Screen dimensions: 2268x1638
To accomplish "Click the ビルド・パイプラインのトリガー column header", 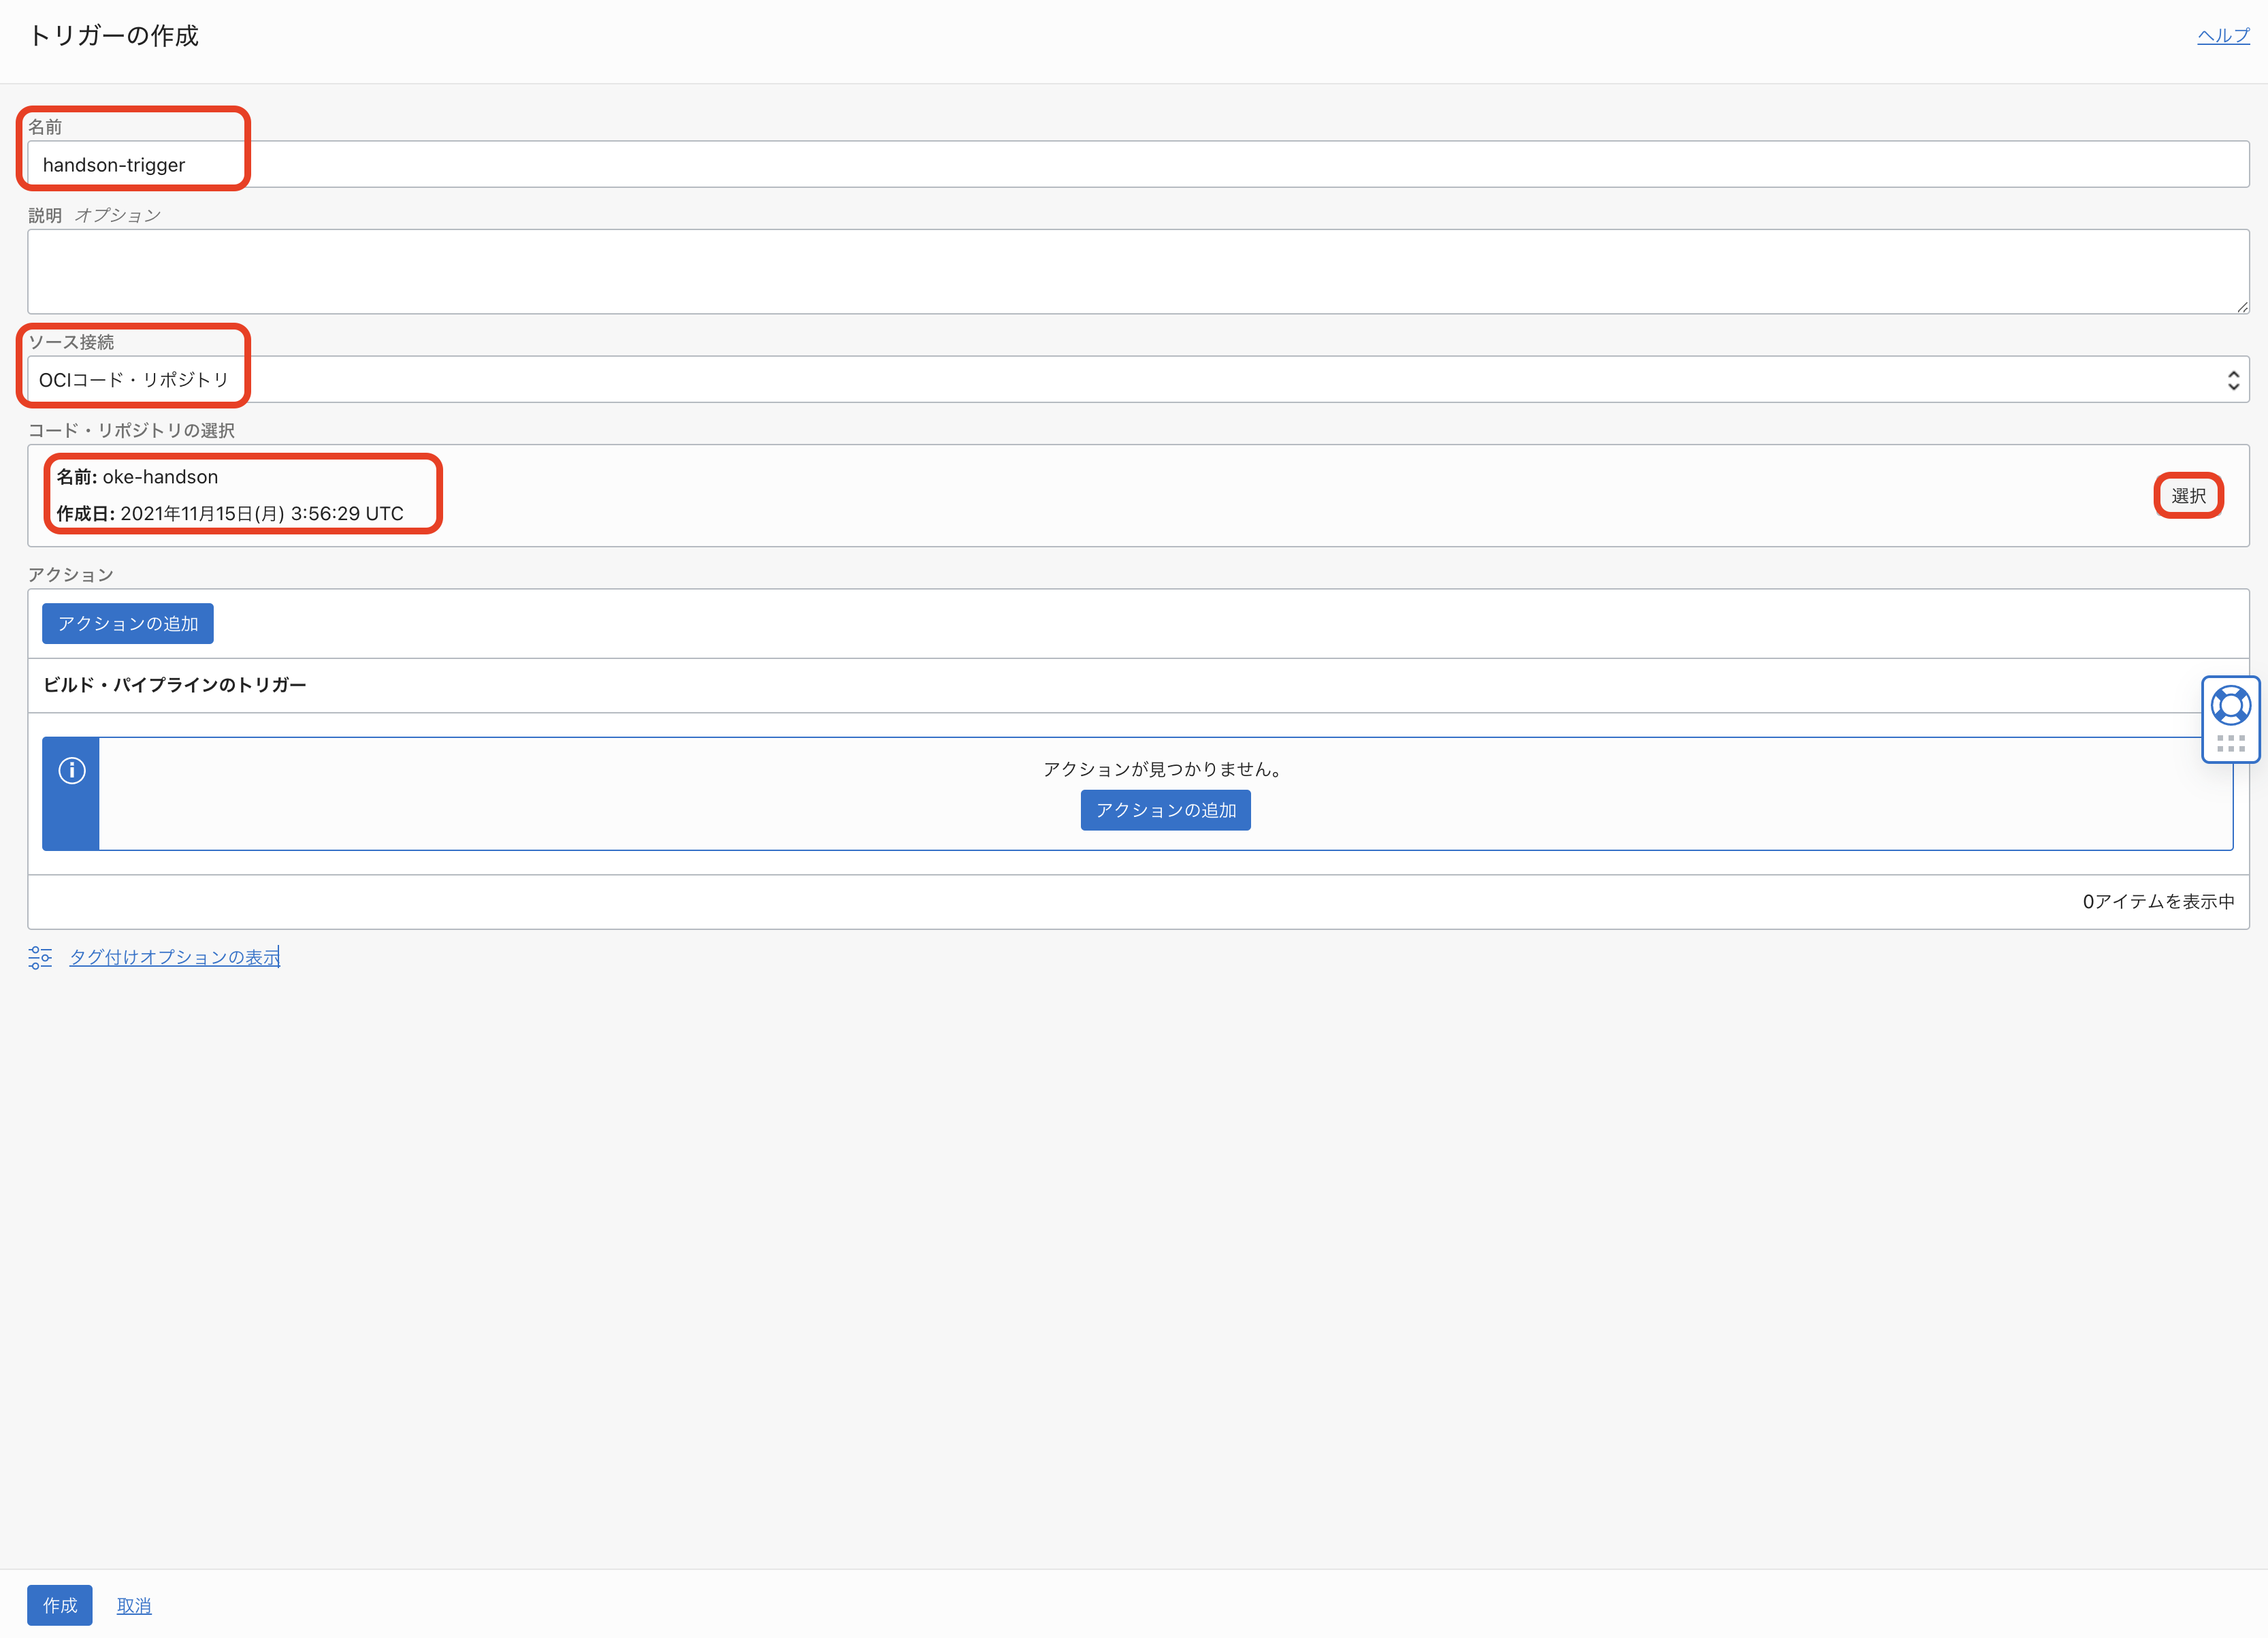I will pyautogui.click(x=175, y=685).
